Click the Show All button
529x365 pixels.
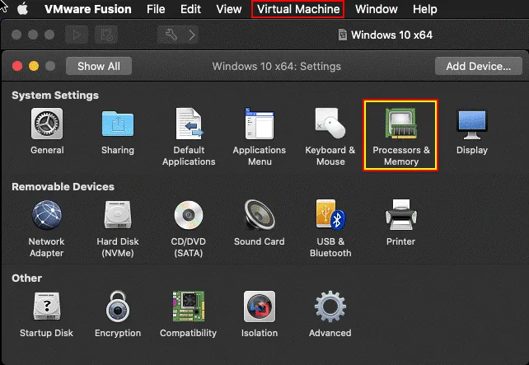99,66
